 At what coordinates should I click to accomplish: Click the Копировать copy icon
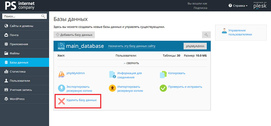point(163,74)
